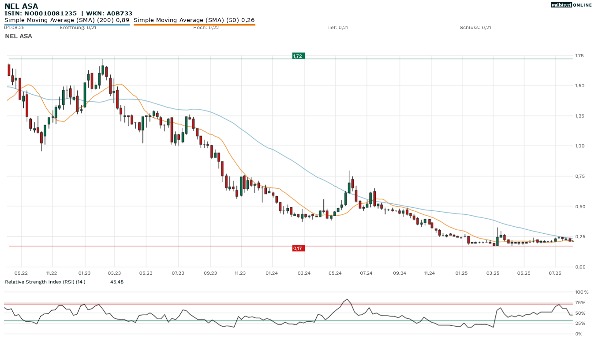Click the 07.23 date axis label
Image resolution: width=595 pixels, height=346 pixels.
pyautogui.click(x=178, y=273)
